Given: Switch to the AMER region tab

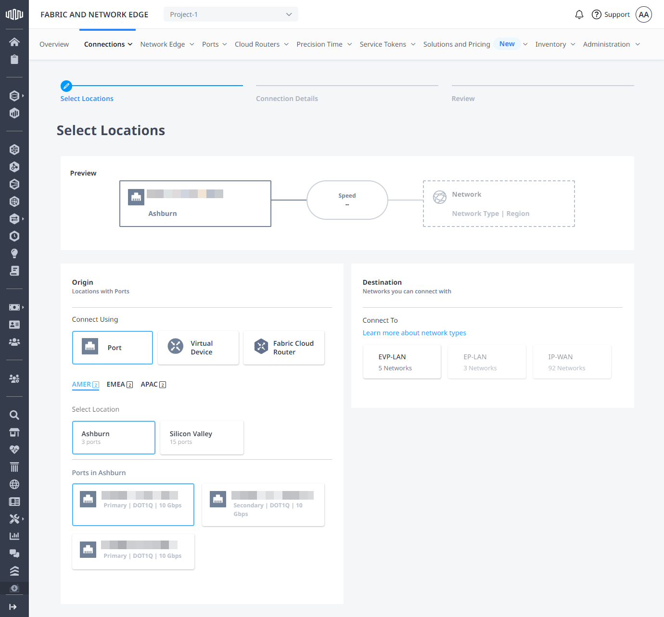Looking at the screenshot, I should (x=86, y=385).
